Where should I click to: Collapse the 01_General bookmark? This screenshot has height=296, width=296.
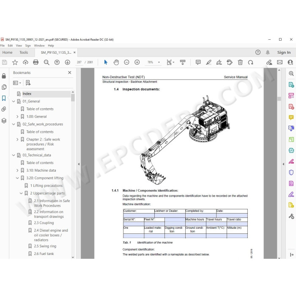click(14, 101)
